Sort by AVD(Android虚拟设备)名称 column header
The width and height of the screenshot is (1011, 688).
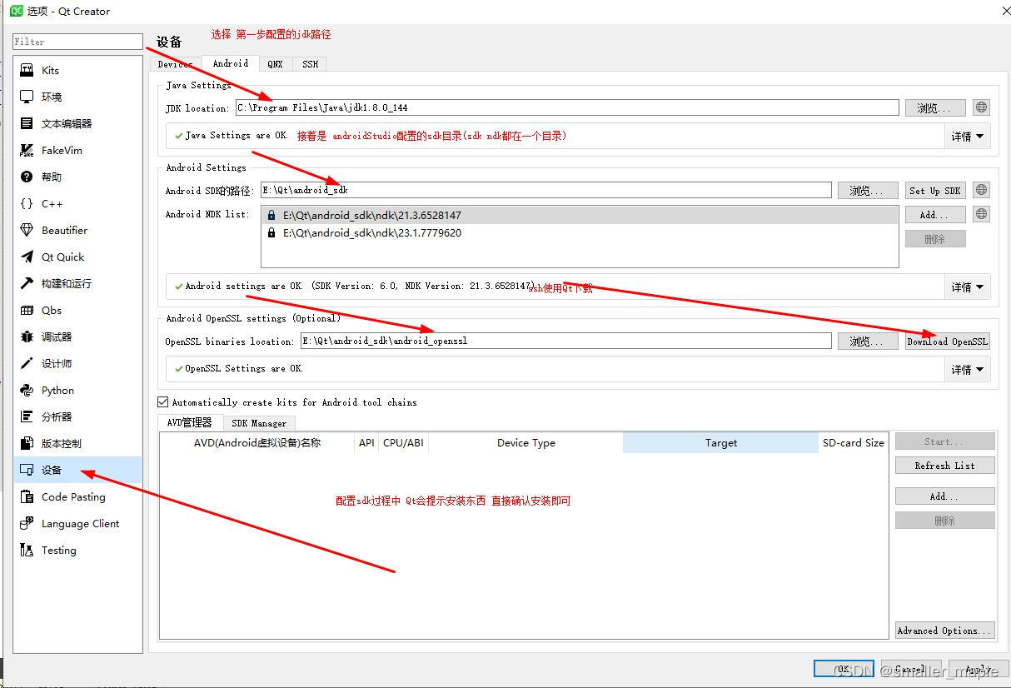pyautogui.click(x=256, y=442)
